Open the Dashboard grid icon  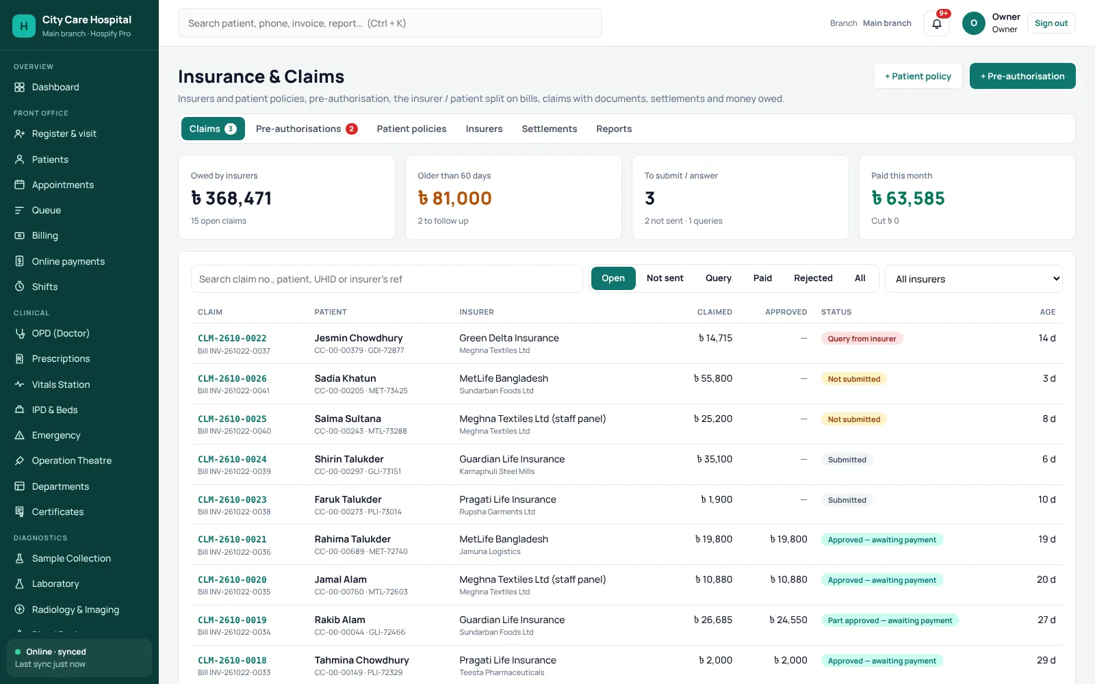(19, 88)
